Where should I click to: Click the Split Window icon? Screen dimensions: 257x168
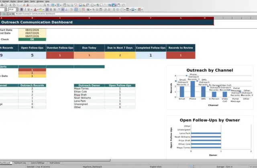pyautogui.click(x=119, y=5)
